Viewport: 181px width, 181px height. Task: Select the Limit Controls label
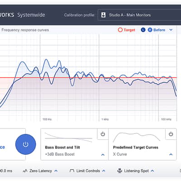click(x=88, y=171)
